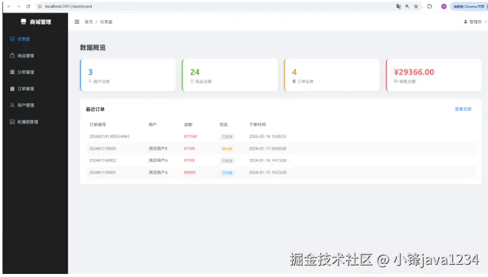Click the 数据概览 page heading

(x=93, y=47)
